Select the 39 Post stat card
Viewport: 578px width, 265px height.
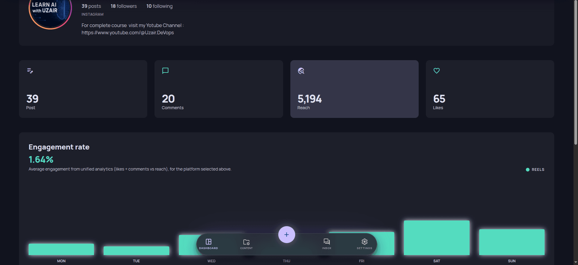(x=83, y=89)
